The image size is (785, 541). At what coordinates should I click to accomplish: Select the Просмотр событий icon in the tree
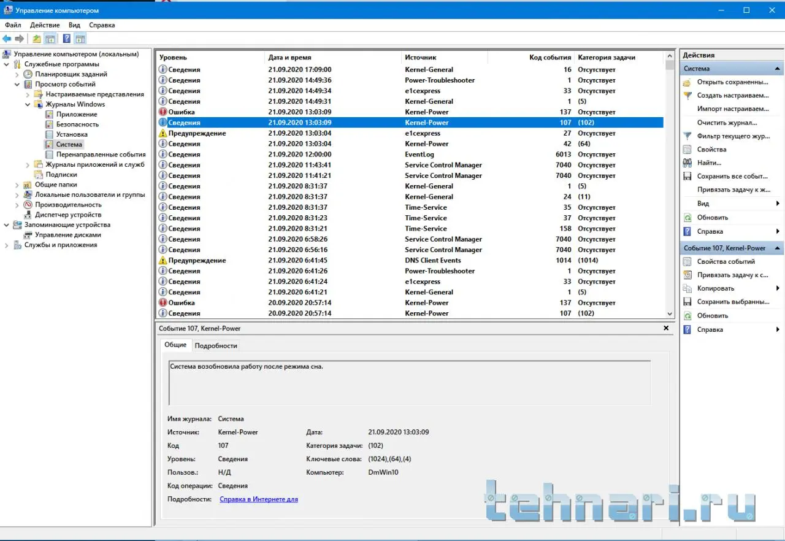coord(28,84)
